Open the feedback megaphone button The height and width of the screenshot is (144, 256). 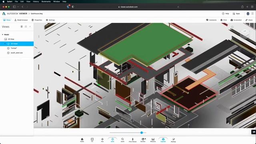point(254,132)
